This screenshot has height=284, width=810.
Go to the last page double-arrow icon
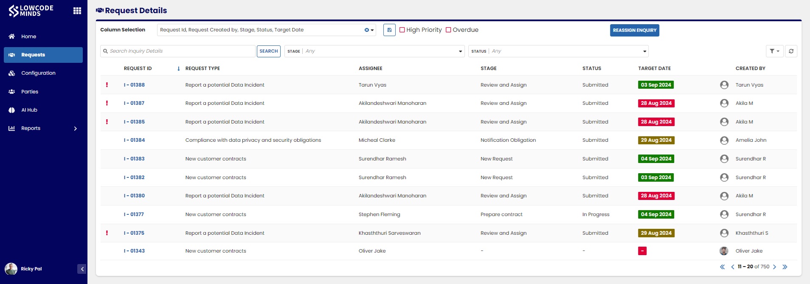pos(785,267)
